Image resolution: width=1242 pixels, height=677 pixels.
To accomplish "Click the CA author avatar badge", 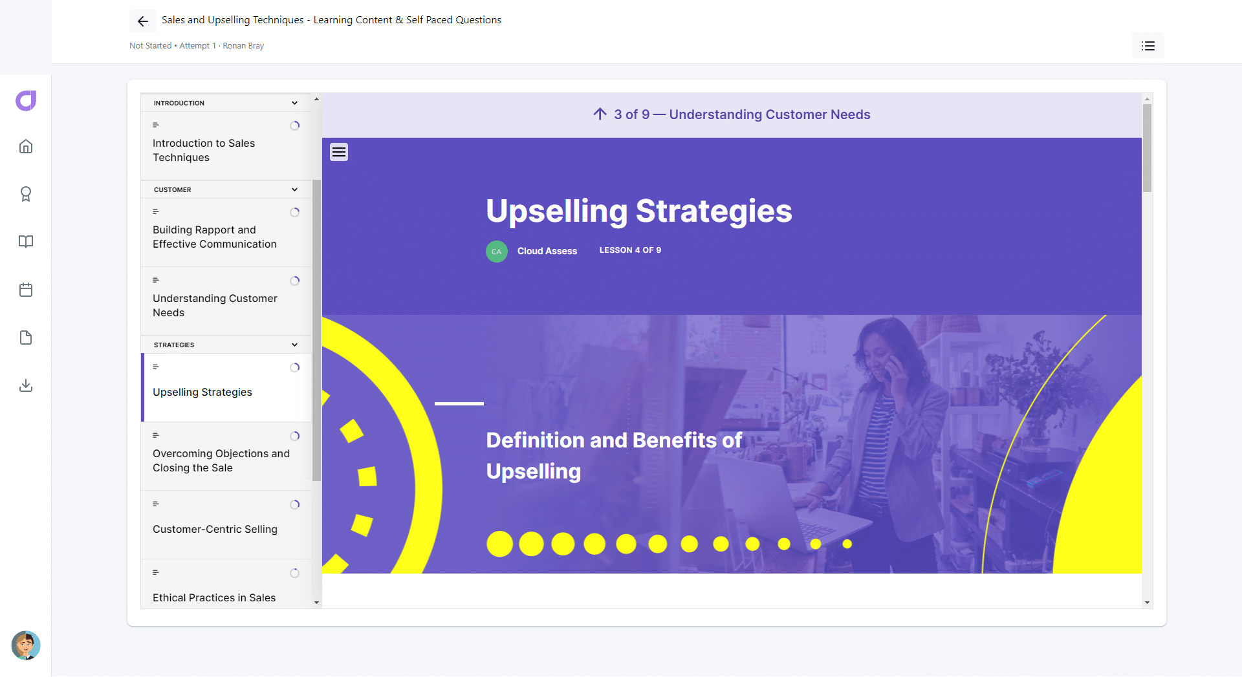I will [497, 252].
